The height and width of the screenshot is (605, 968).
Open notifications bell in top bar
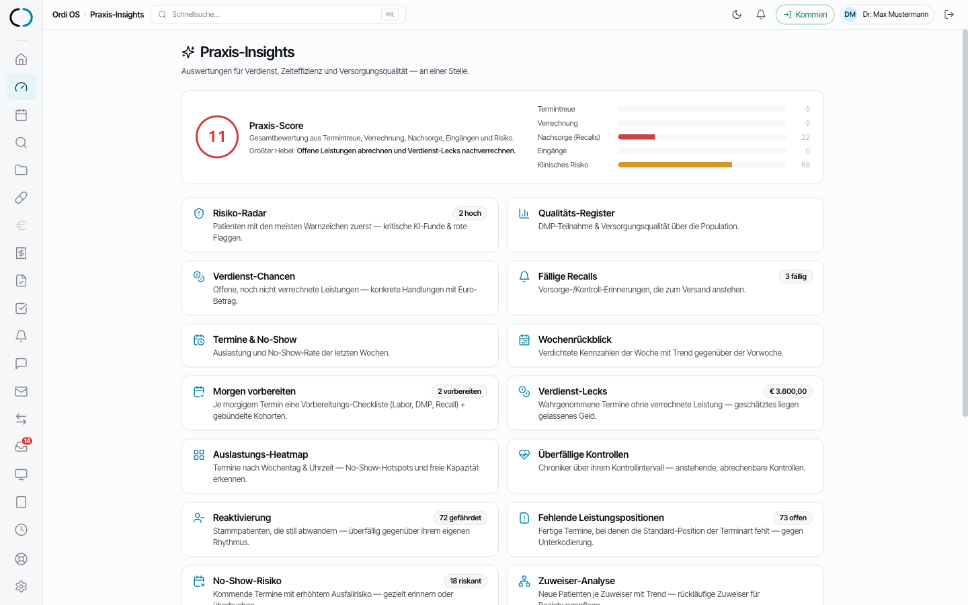click(761, 14)
